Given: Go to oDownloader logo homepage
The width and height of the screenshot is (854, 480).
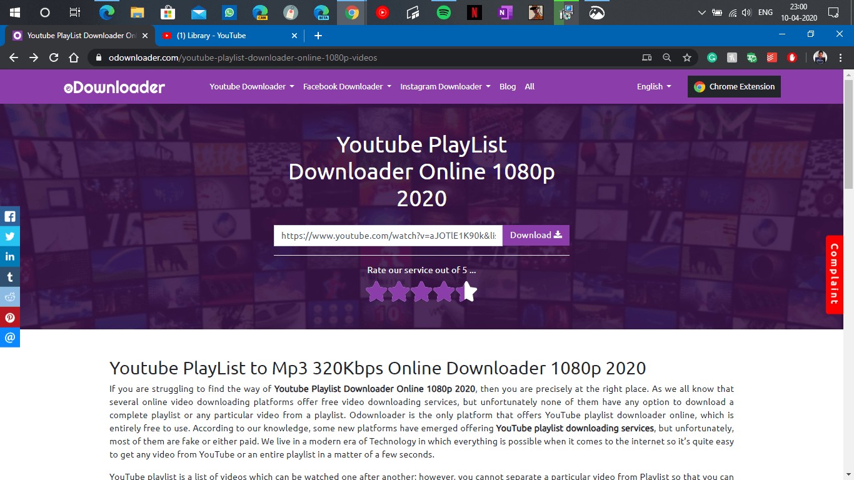Looking at the screenshot, I should (114, 87).
